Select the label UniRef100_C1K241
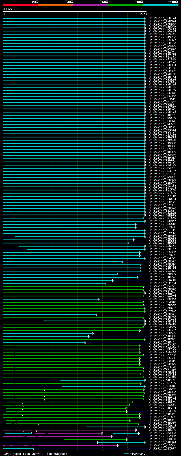This screenshot has width=181, height=456. point(162,115)
